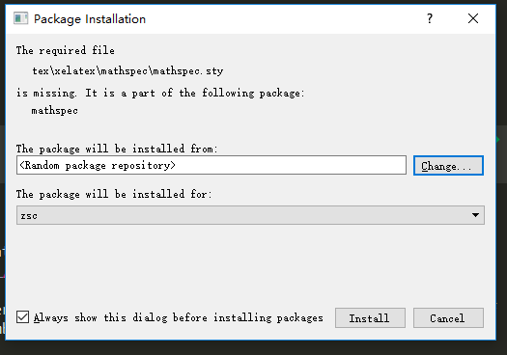The height and width of the screenshot is (355, 507).
Task: Click 'The required file' text line
Action: (x=66, y=50)
